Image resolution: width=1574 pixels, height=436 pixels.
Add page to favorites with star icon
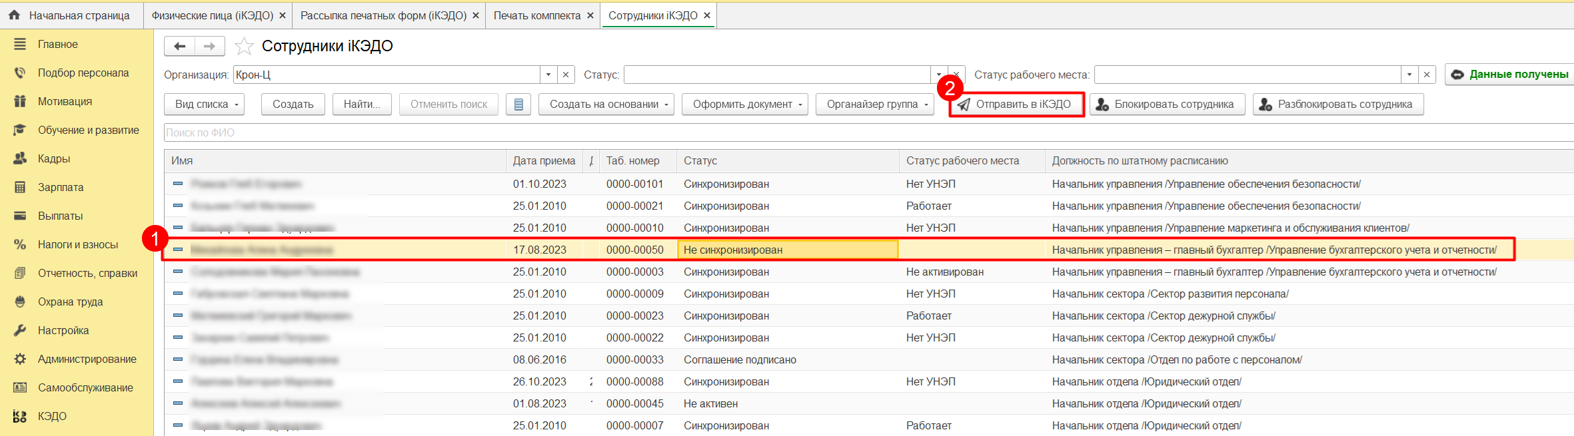click(245, 46)
